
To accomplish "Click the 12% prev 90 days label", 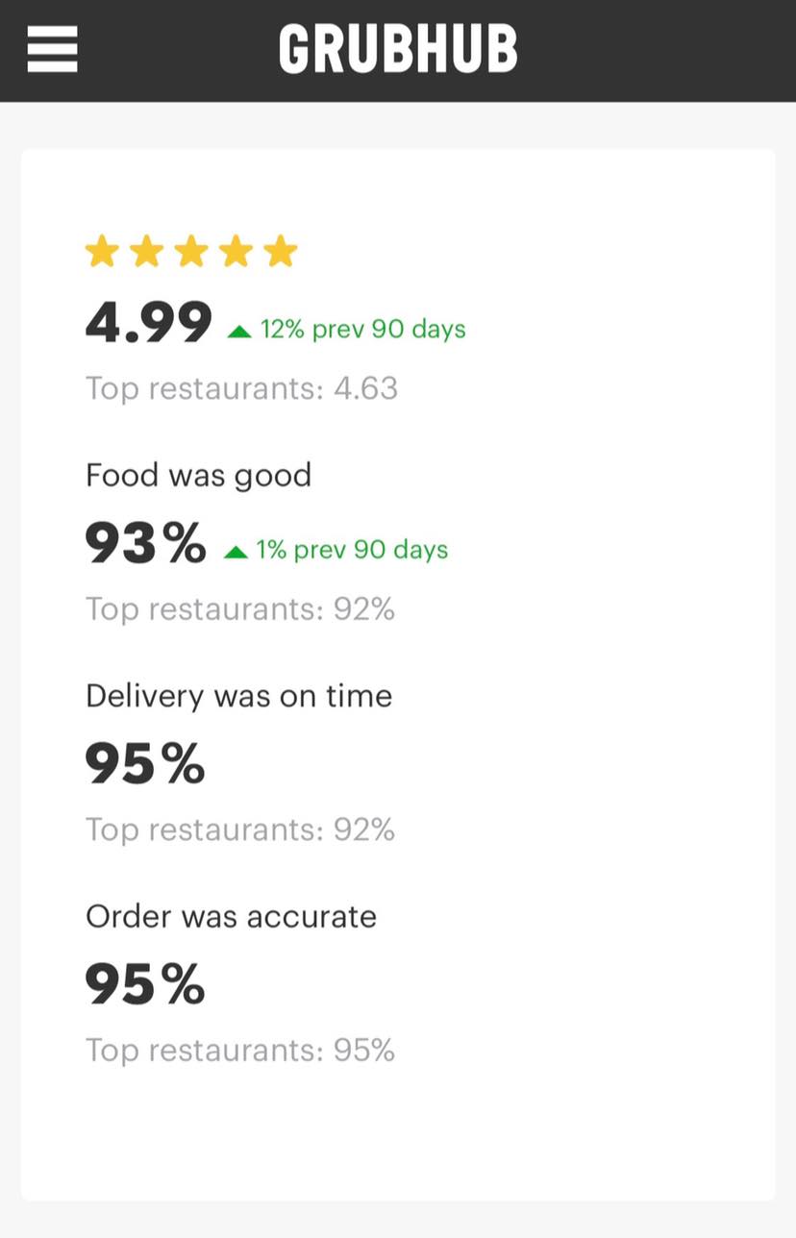I will pos(362,329).
